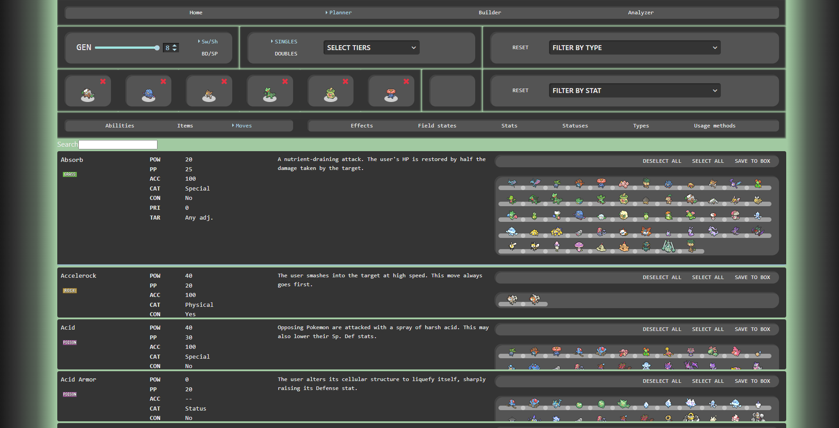Toggle Celesteela in the Absorb learner list
Screen dimensions: 839x428
tap(669, 246)
